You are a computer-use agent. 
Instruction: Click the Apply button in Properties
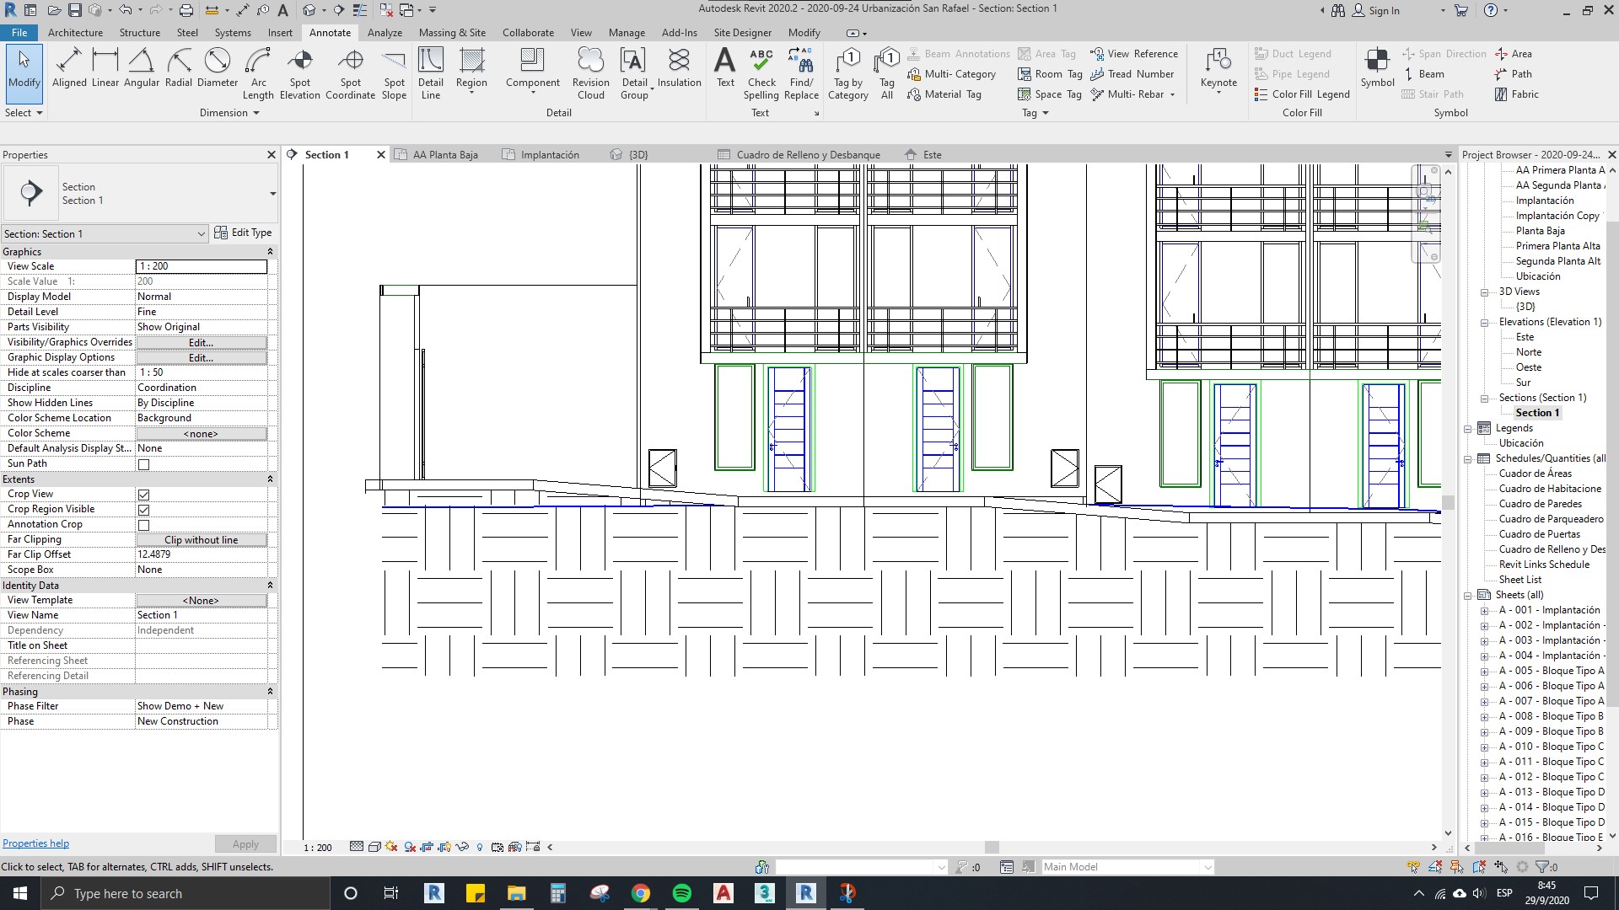(x=245, y=843)
